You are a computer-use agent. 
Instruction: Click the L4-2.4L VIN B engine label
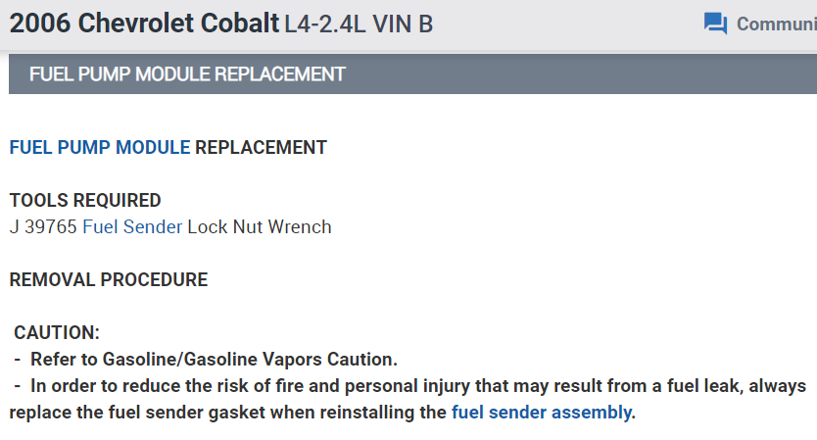pyautogui.click(x=359, y=24)
